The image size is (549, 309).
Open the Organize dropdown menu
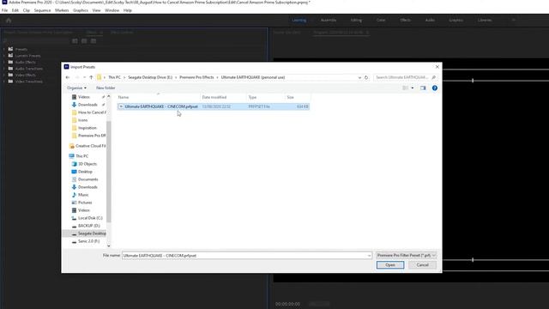[76, 88]
